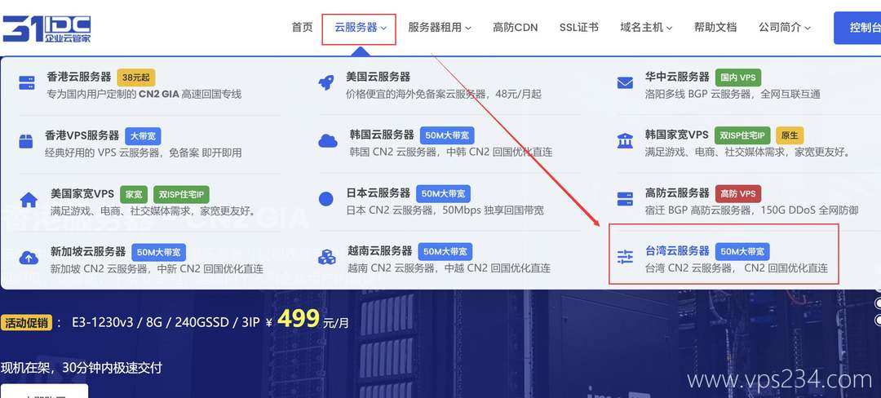Open 美国云服务器 link
The image size is (881, 398).
pyautogui.click(x=379, y=77)
